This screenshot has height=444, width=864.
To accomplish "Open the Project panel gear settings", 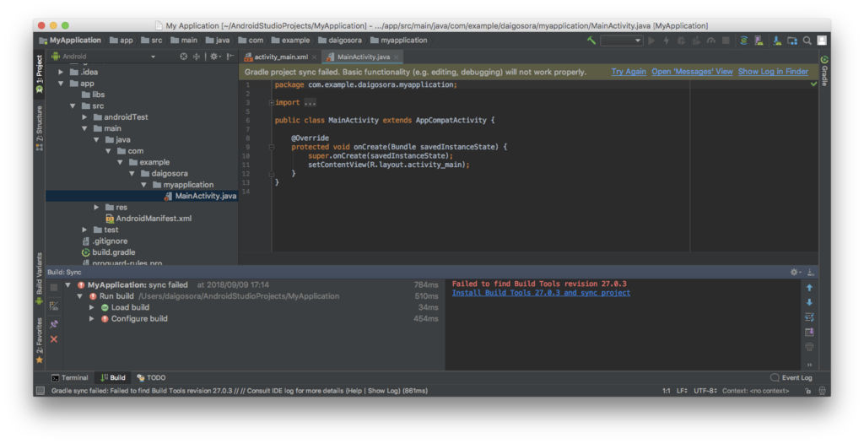I will 214,57.
